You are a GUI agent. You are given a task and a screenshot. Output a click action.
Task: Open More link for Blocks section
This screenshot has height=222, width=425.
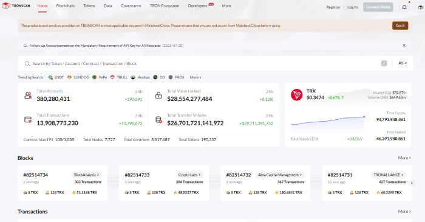(404, 158)
